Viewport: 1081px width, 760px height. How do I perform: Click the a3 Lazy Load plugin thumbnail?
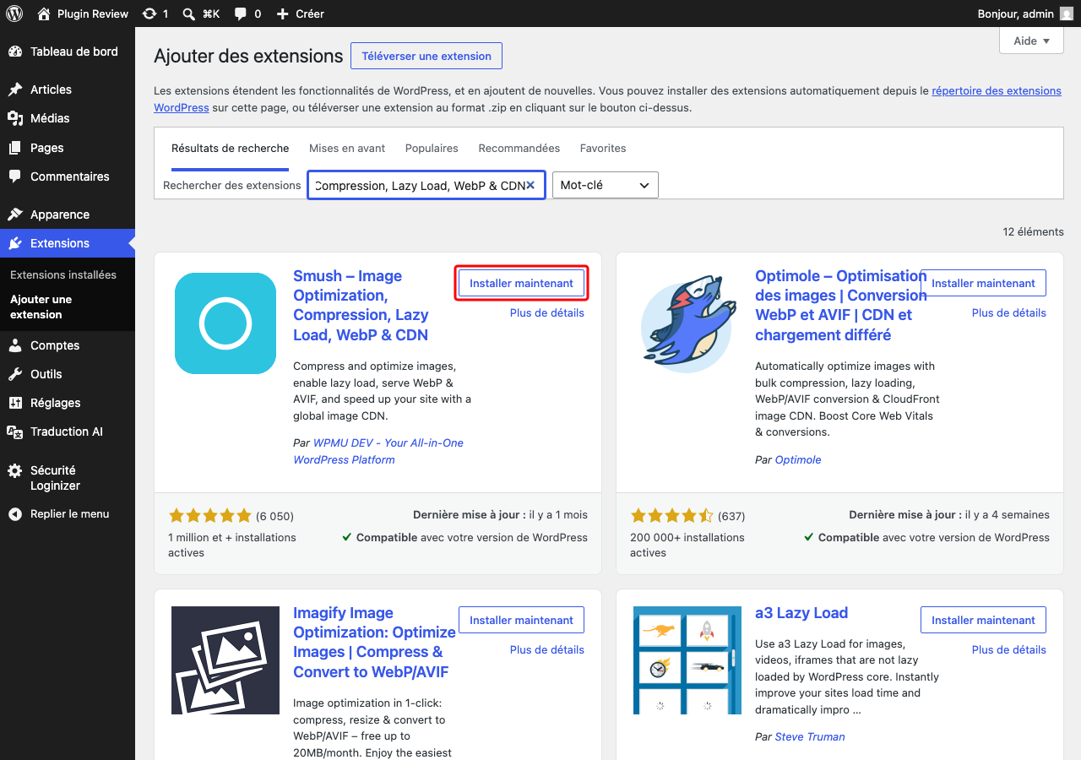[x=687, y=660]
